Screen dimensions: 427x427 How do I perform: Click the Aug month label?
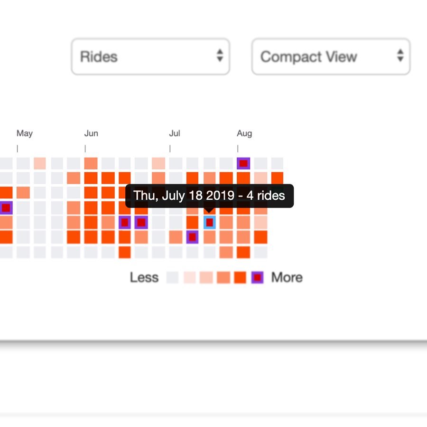(x=244, y=133)
